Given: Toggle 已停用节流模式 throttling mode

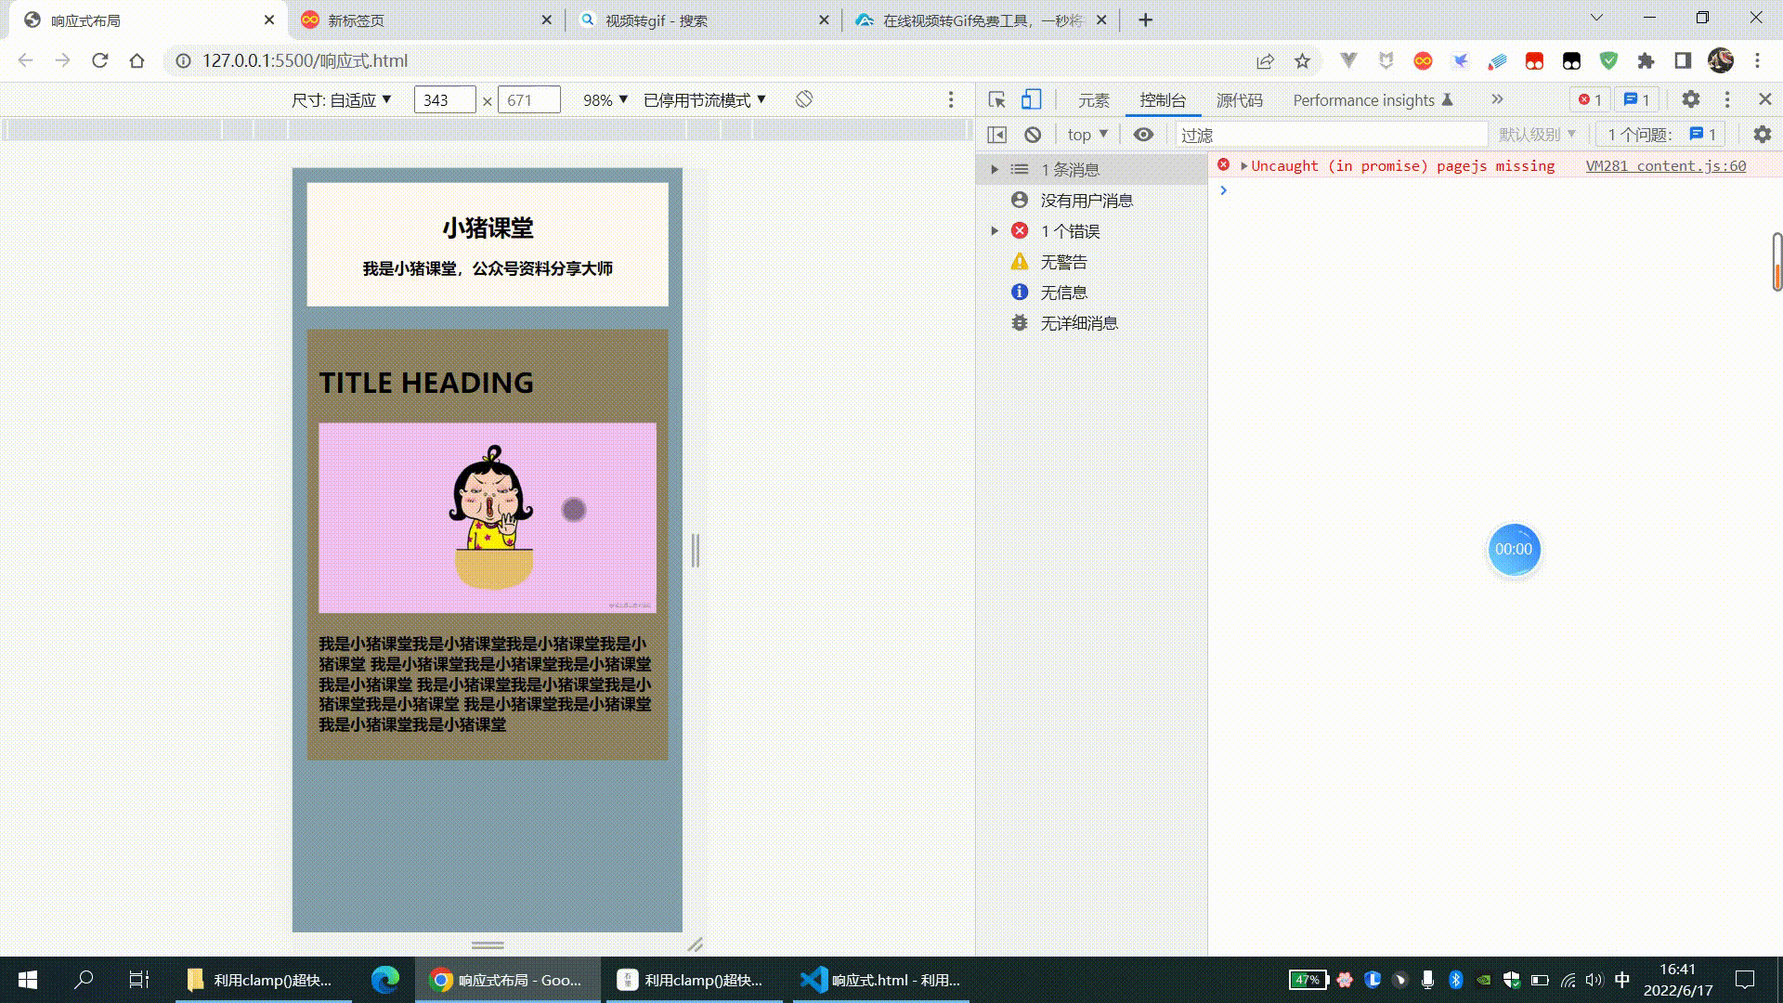Looking at the screenshot, I should [704, 99].
